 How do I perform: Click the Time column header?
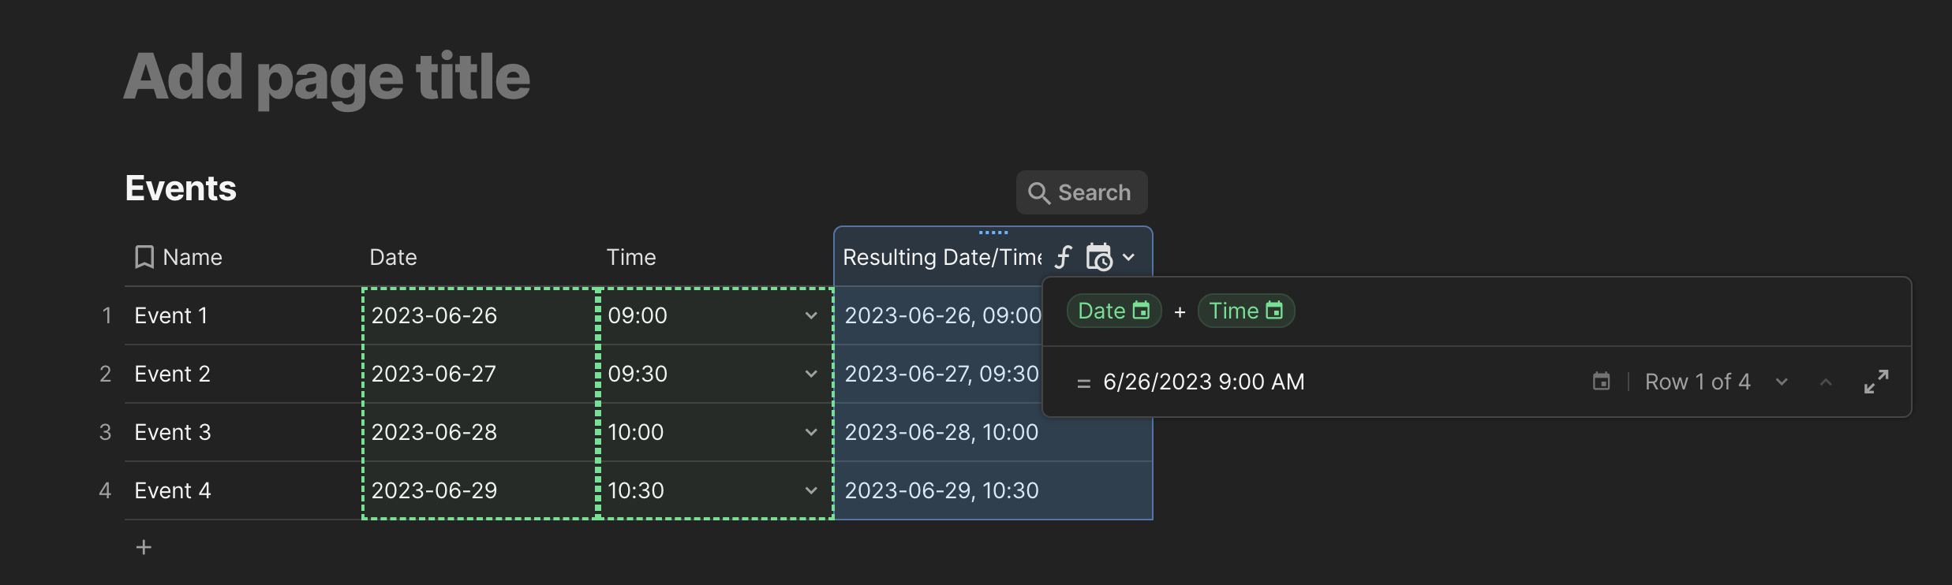pyautogui.click(x=630, y=257)
